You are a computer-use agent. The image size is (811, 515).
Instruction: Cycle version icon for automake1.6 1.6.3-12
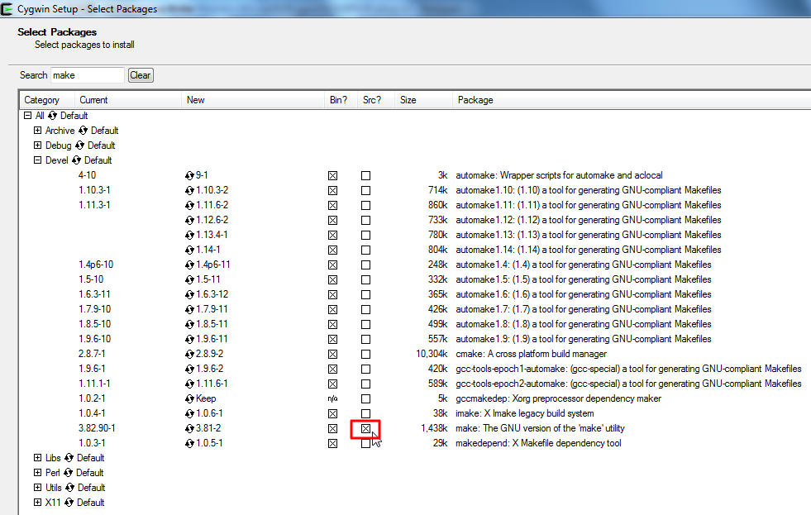point(189,295)
